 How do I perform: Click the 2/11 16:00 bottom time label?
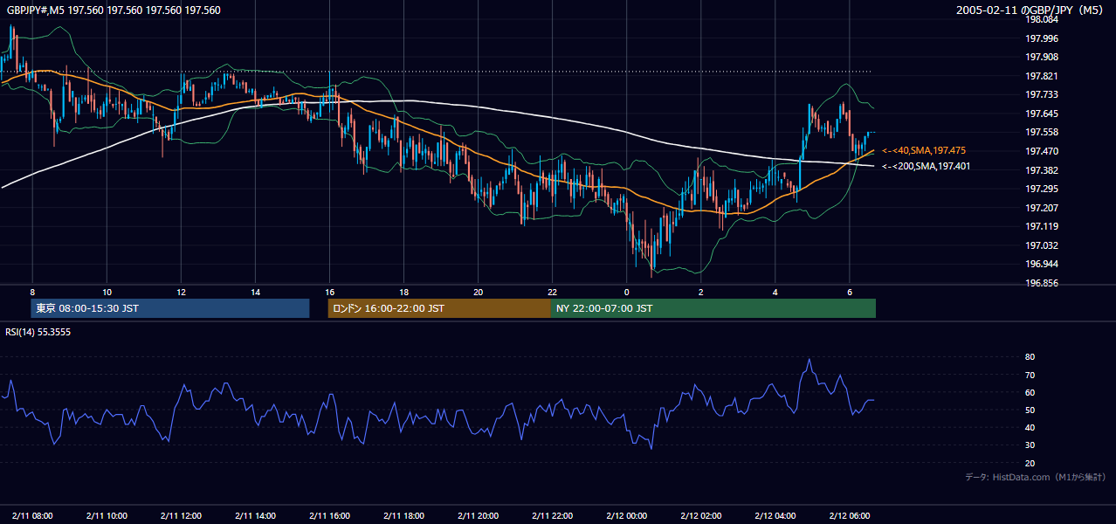click(329, 516)
